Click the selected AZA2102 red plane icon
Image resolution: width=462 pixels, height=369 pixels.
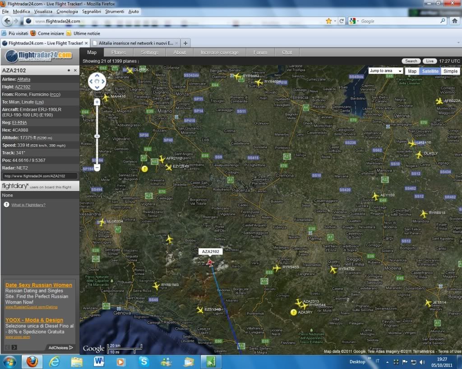point(210,263)
